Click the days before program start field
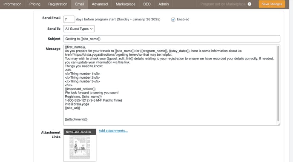 pyautogui.click(x=69, y=19)
